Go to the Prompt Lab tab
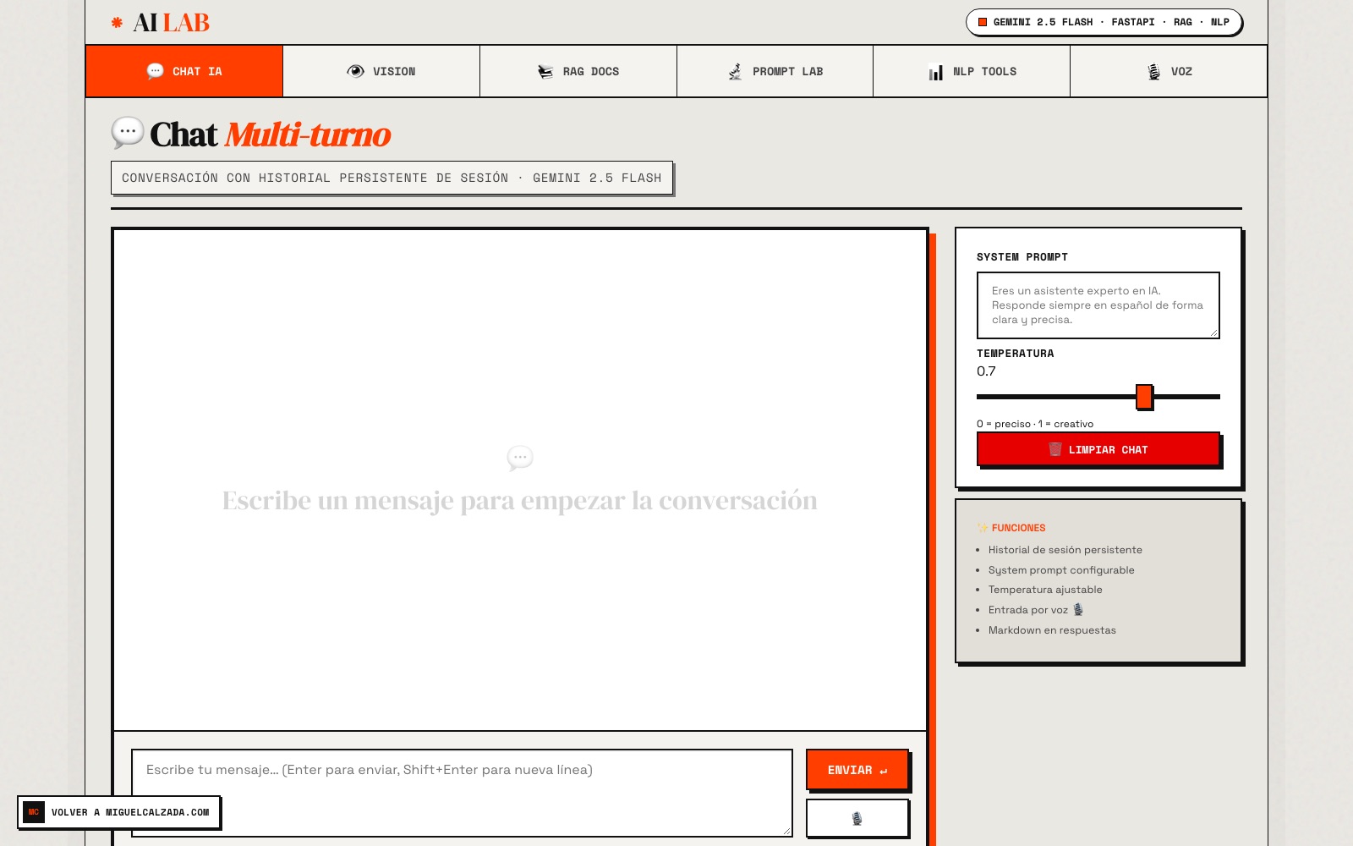Image resolution: width=1353 pixels, height=846 pixels. pyautogui.click(x=775, y=71)
